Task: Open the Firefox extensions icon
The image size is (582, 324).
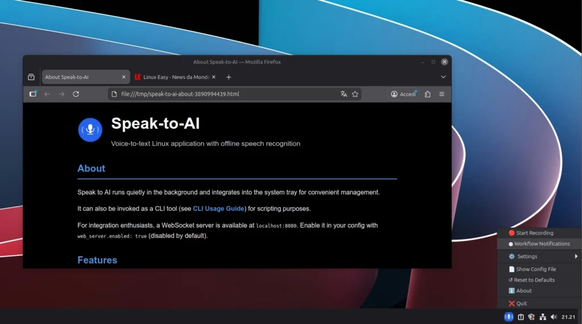Action: 427,94
